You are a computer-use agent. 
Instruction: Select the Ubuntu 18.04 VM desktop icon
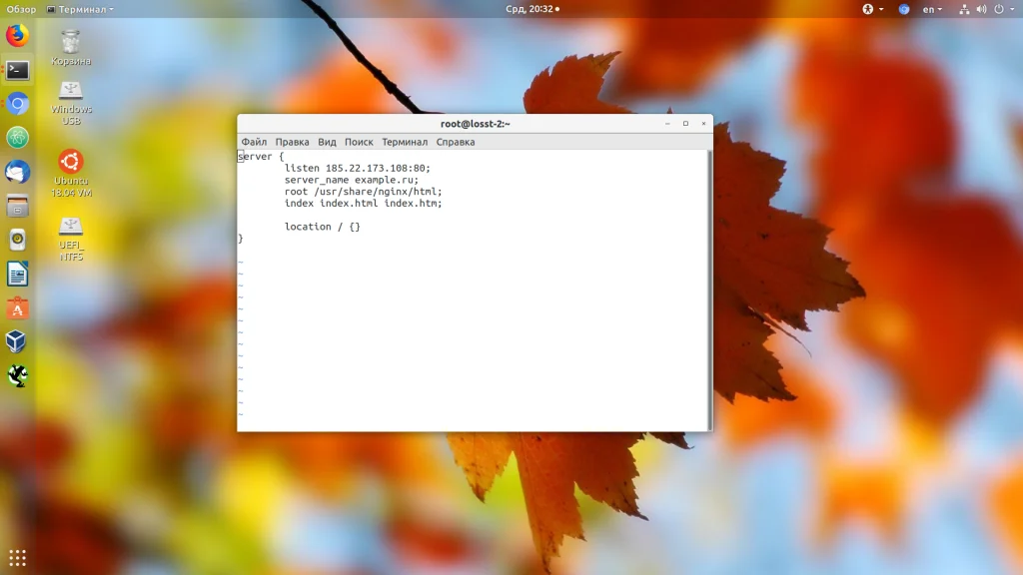pyautogui.click(x=71, y=174)
